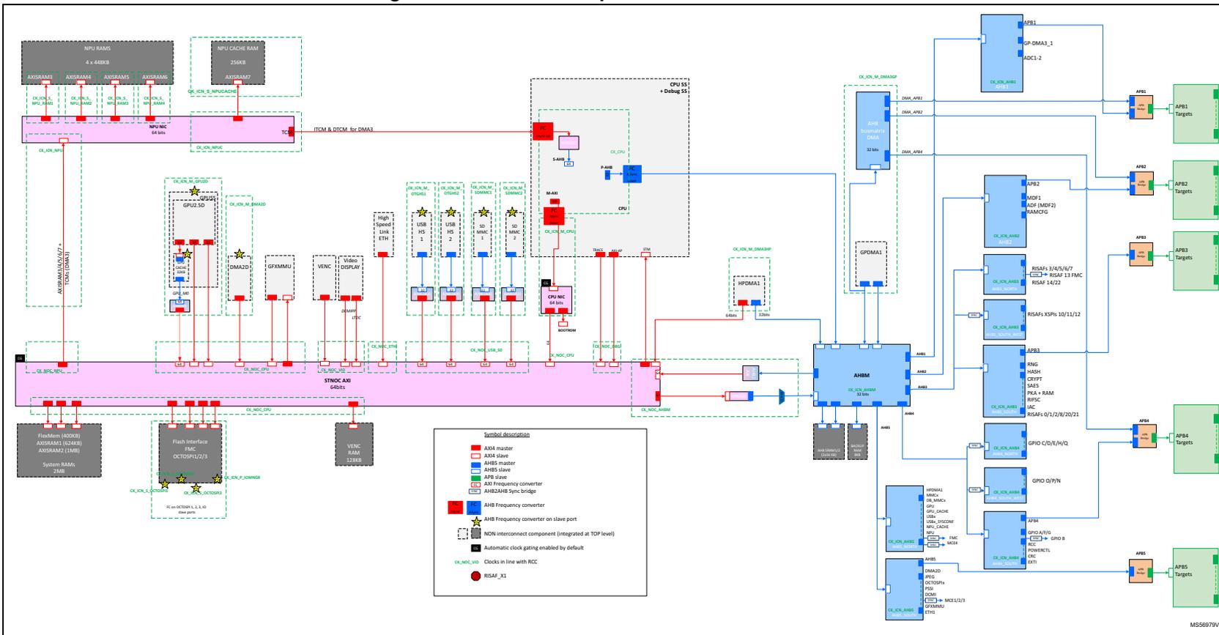
Task: Click the AHB5 master blue legend symbol
Action: [475, 464]
